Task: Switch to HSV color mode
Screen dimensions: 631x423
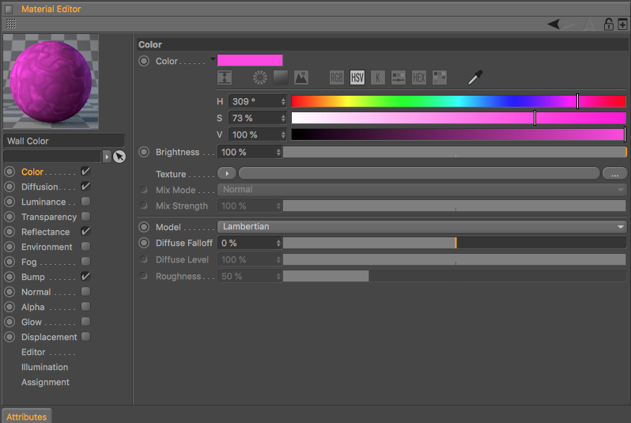Action: 357,77
